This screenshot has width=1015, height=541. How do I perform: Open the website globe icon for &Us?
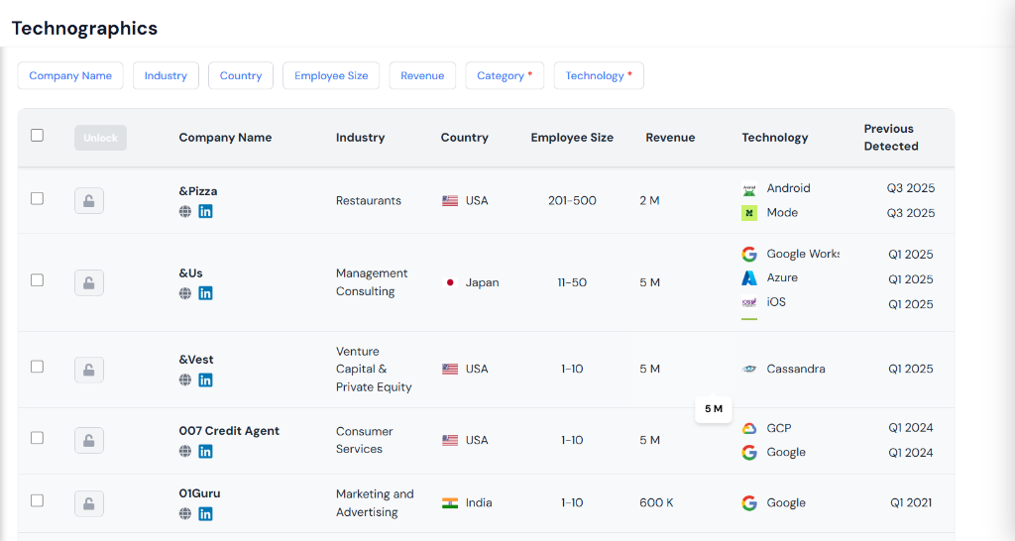(185, 293)
